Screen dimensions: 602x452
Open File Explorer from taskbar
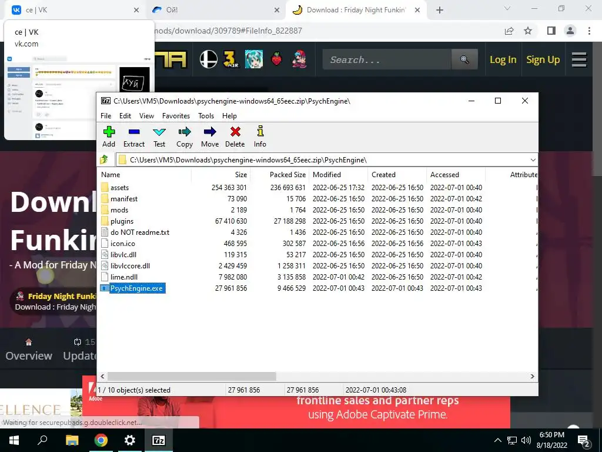coord(72,440)
